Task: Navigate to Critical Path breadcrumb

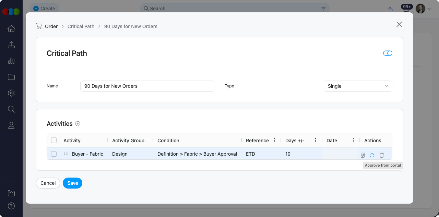Action: 81,26
